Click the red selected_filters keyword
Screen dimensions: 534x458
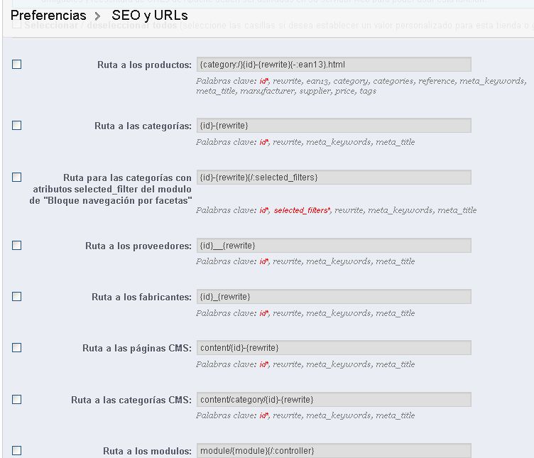(301, 210)
